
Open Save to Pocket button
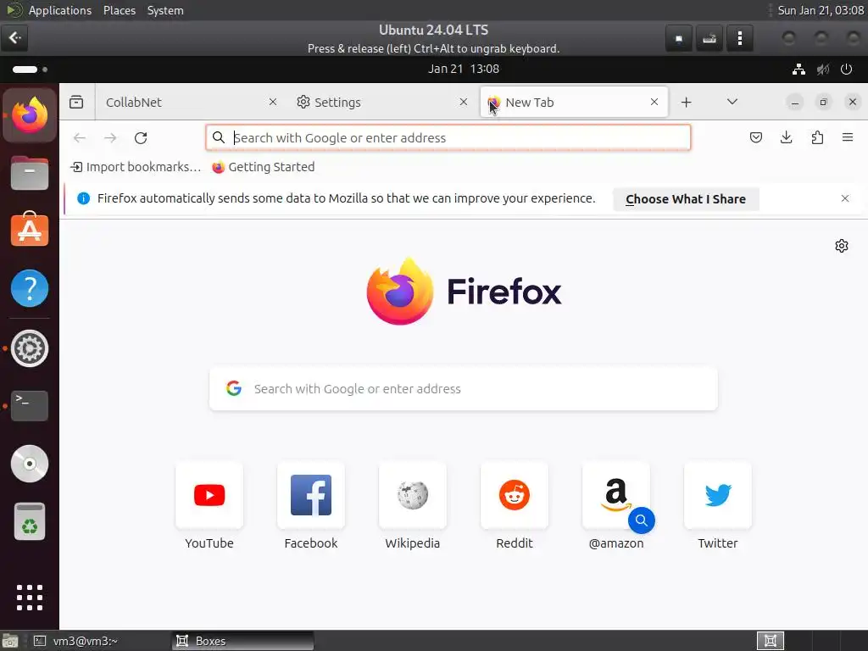[x=755, y=137]
